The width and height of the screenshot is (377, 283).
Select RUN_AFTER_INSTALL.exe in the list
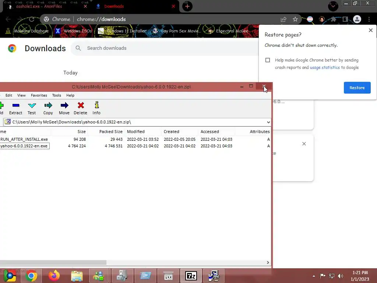point(24,139)
